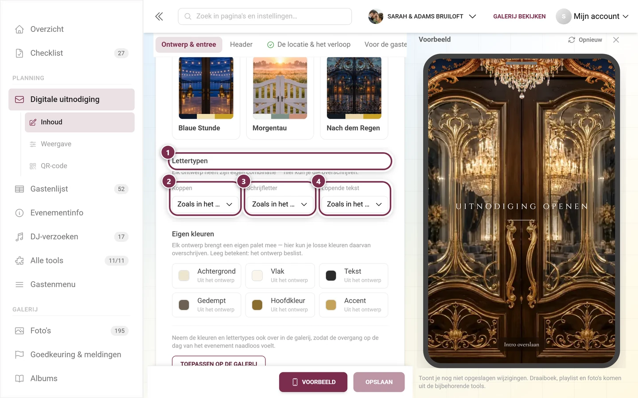Open Goedkeuring & meldingen flag icon
Viewport: 638px width, 398px height.
(19, 355)
